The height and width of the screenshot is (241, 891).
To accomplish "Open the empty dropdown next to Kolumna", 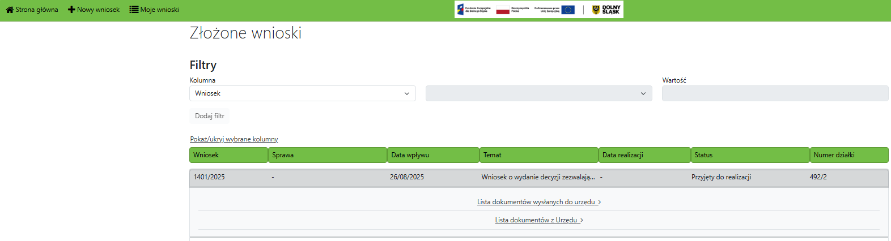I will point(538,93).
